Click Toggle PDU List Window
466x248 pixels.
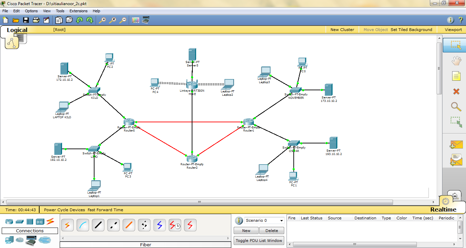259,241
